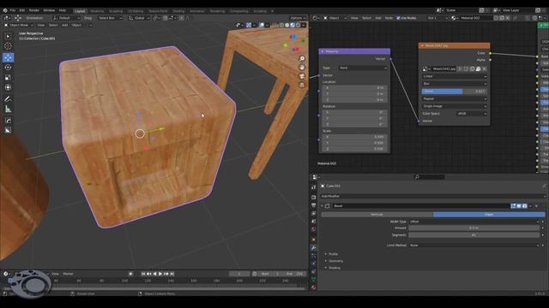
Task: Open Add Modifier dropdown
Action: tap(433, 196)
